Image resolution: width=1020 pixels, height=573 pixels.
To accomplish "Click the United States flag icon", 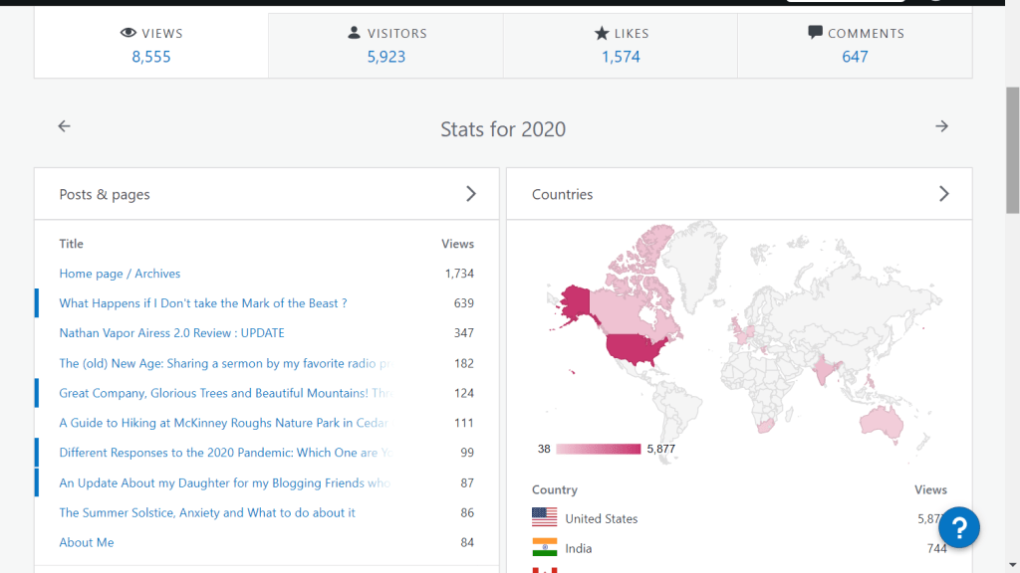I will click(x=544, y=517).
